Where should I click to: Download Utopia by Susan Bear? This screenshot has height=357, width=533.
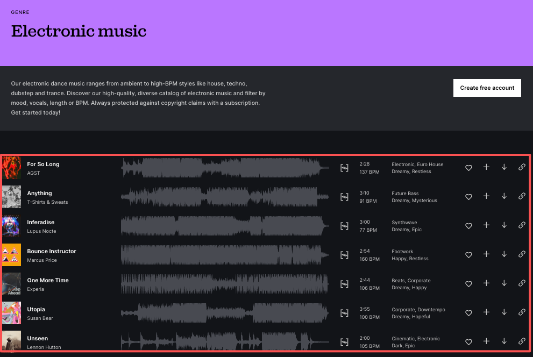point(504,312)
